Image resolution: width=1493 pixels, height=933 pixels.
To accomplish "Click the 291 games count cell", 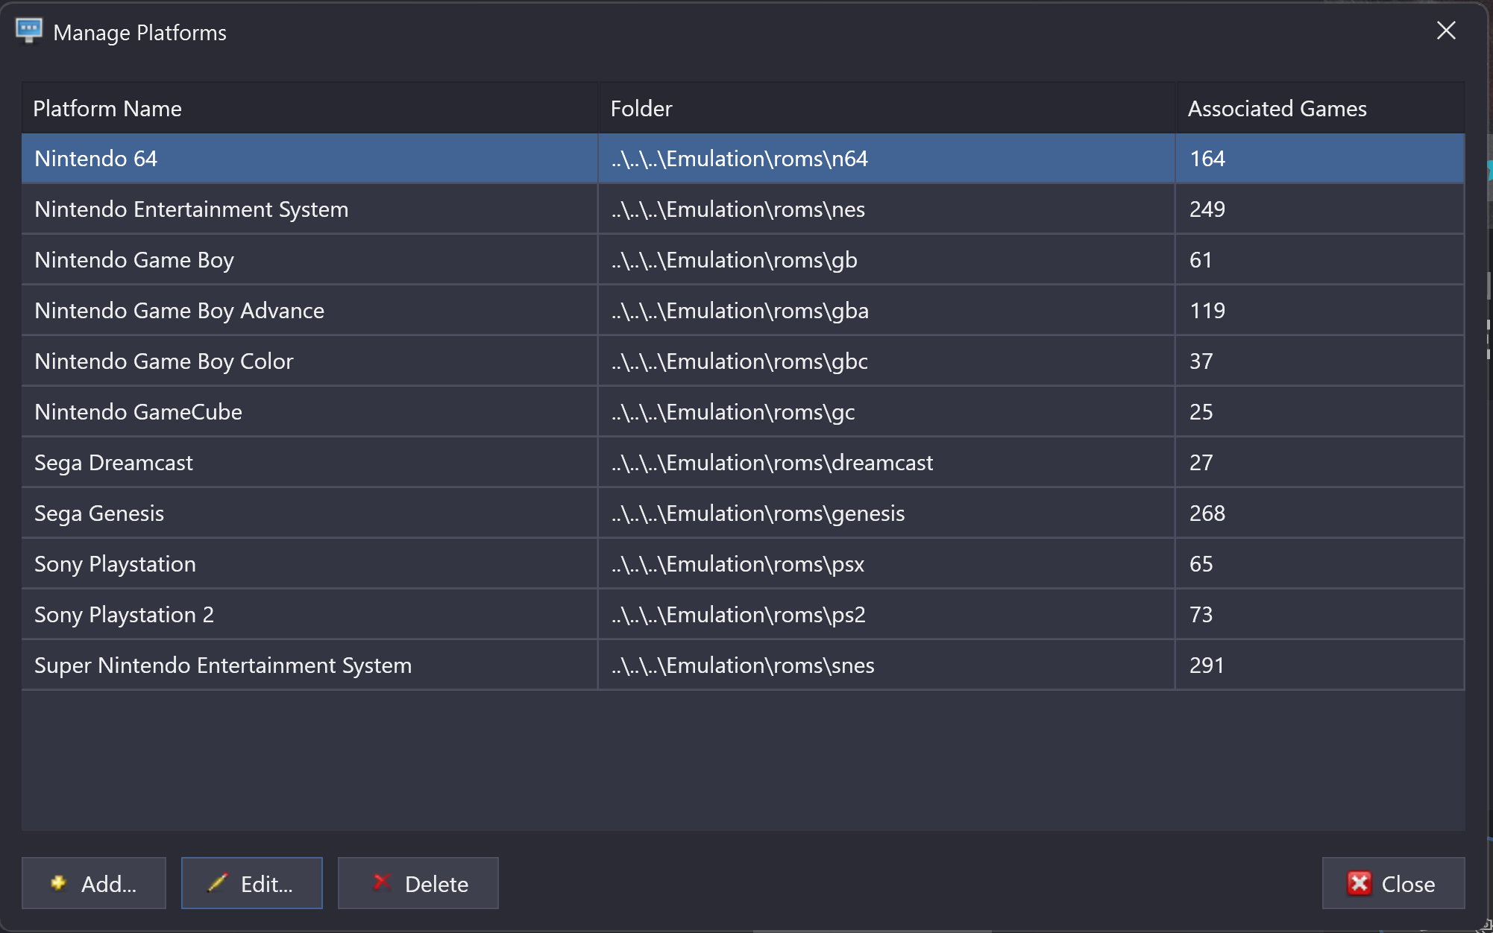I will click(x=1321, y=665).
